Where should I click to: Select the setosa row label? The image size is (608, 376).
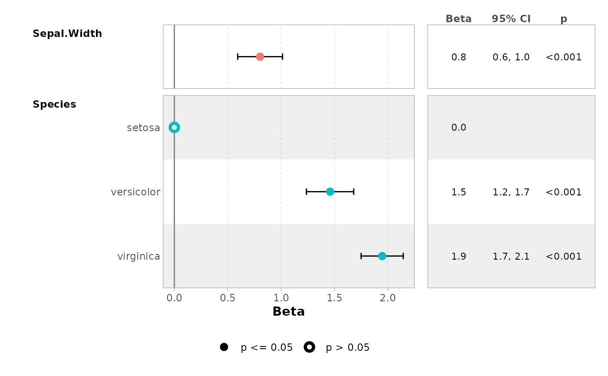click(x=143, y=128)
